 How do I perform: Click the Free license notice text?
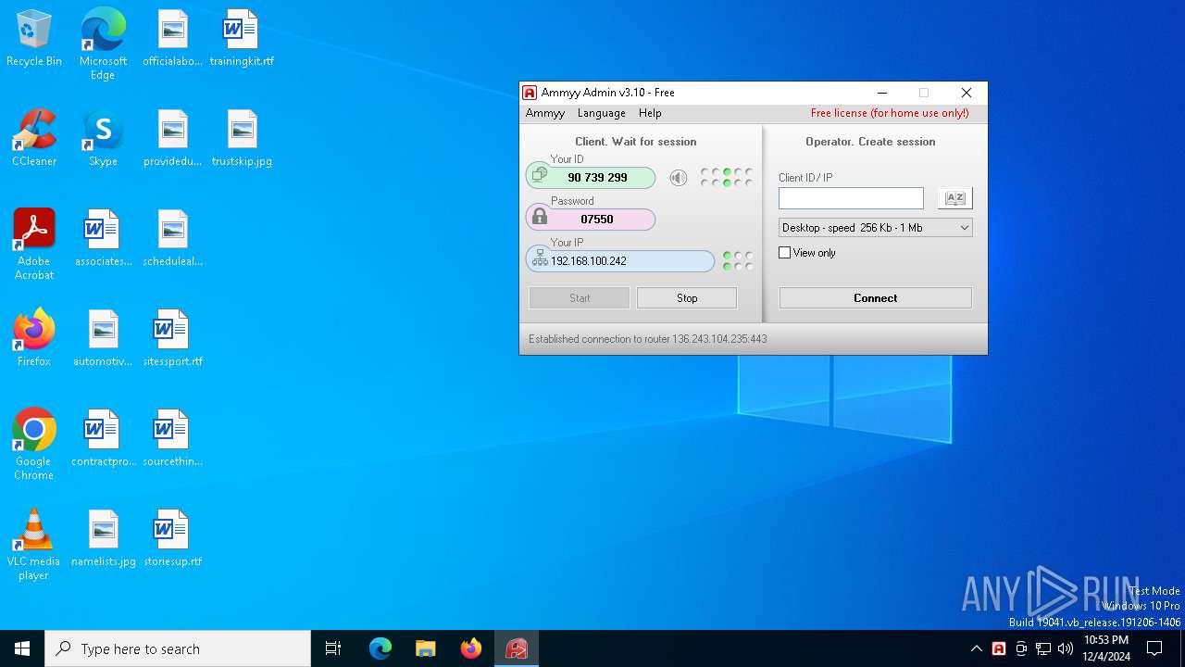click(890, 113)
